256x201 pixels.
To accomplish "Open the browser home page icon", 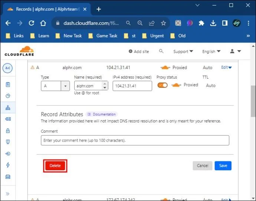I will pos(43,23).
